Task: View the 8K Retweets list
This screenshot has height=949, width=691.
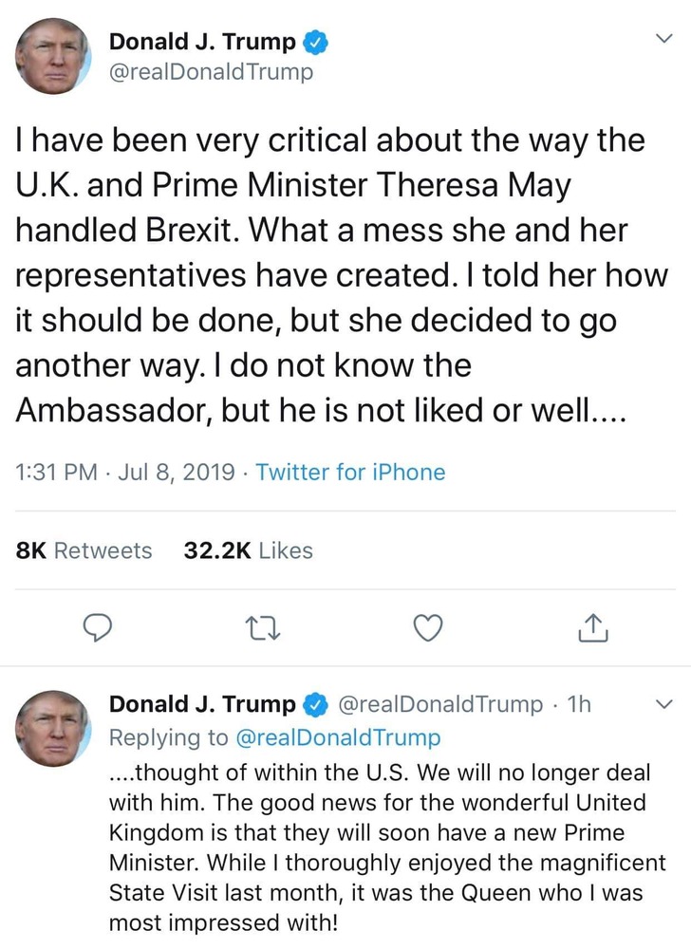Action: point(84,550)
